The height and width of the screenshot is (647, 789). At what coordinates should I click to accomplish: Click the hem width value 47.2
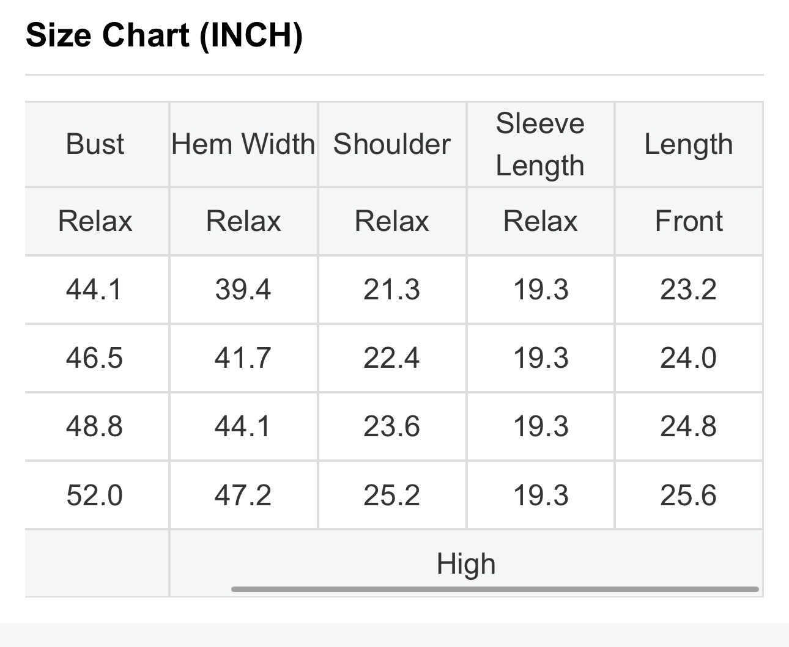243,495
